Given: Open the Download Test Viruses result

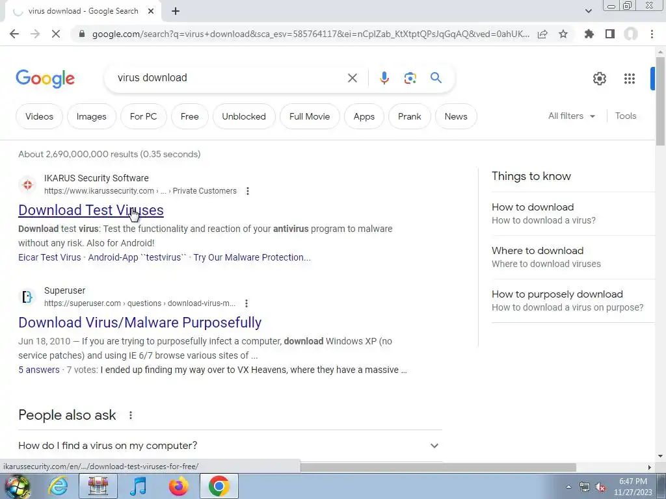Looking at the screenshot, I should [91, 210].
